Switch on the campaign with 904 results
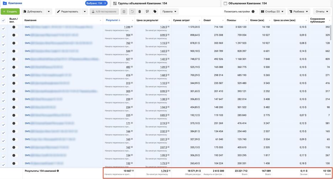The height and width of the screenshot is (179, 333). click(15, 35)
